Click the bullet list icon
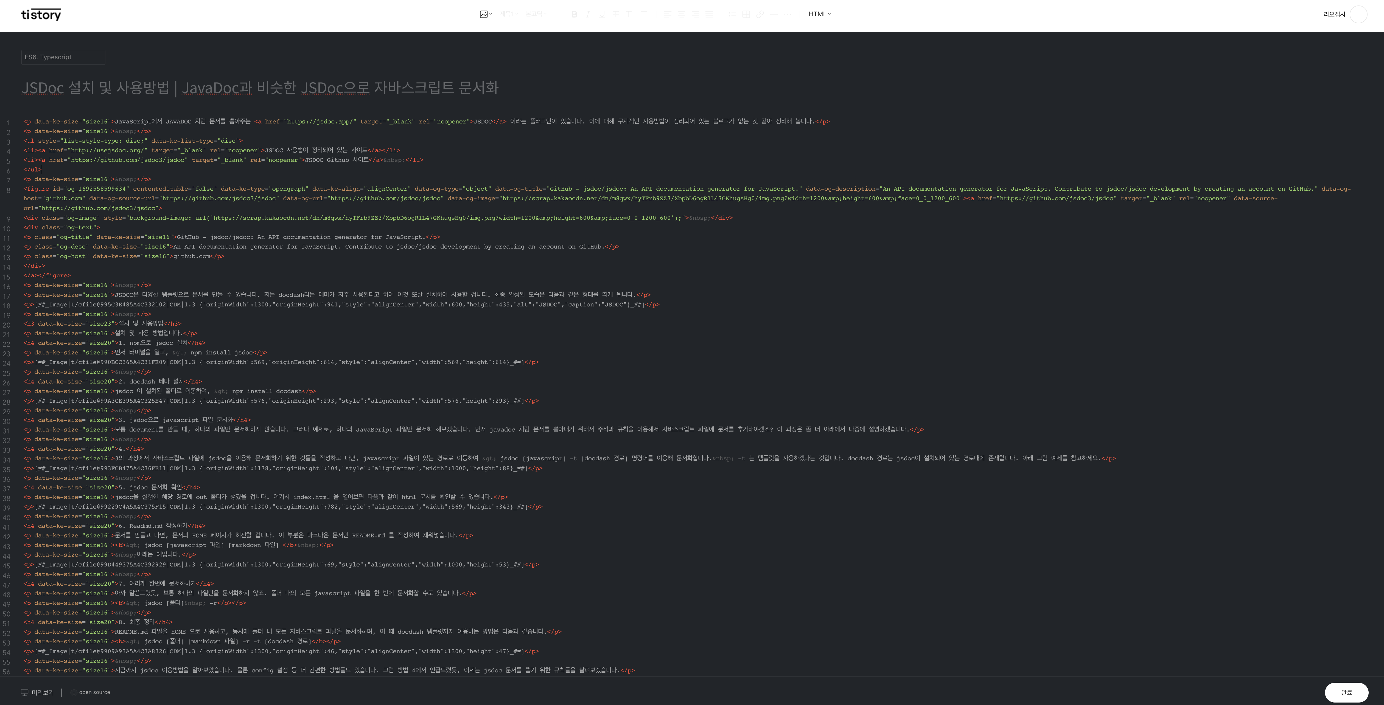 point(732,14)
